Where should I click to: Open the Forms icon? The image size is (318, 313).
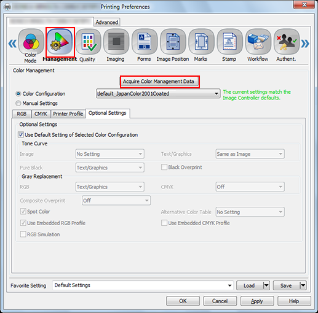click(145, 42)
